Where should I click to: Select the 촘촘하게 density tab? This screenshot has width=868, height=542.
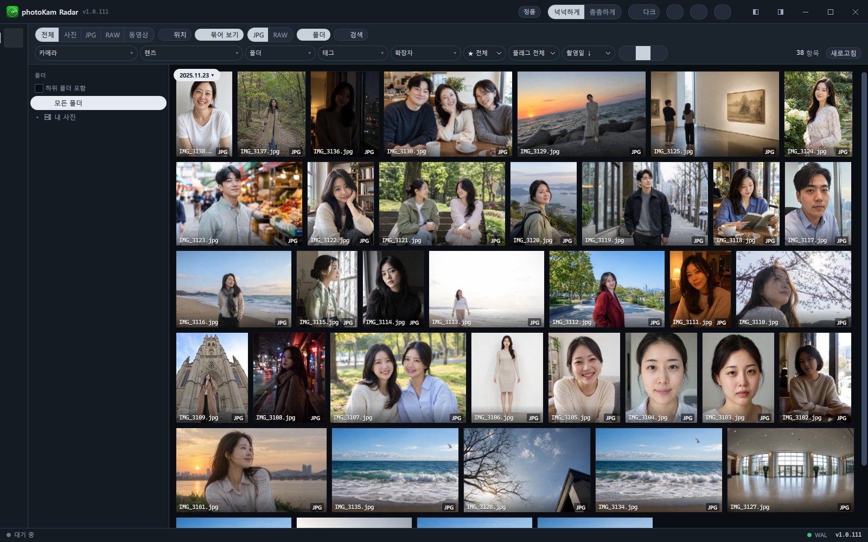pos(602,12)
